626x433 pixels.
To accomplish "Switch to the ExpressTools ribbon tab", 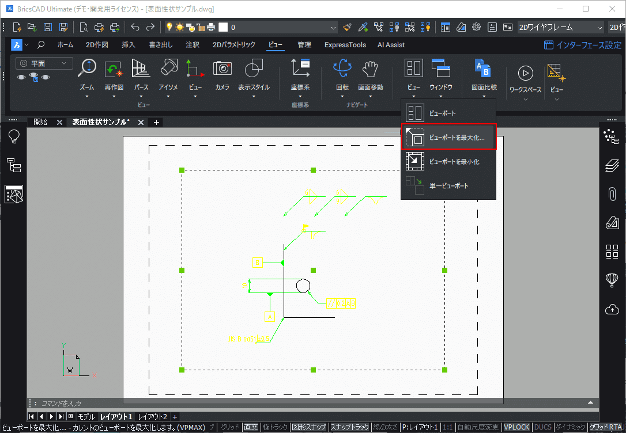I will point(345,45).
